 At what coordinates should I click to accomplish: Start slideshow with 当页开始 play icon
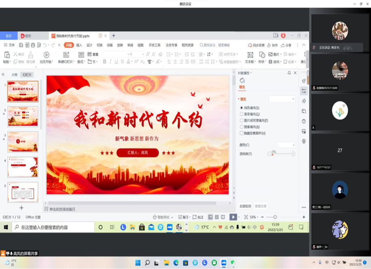click(46, 55)
